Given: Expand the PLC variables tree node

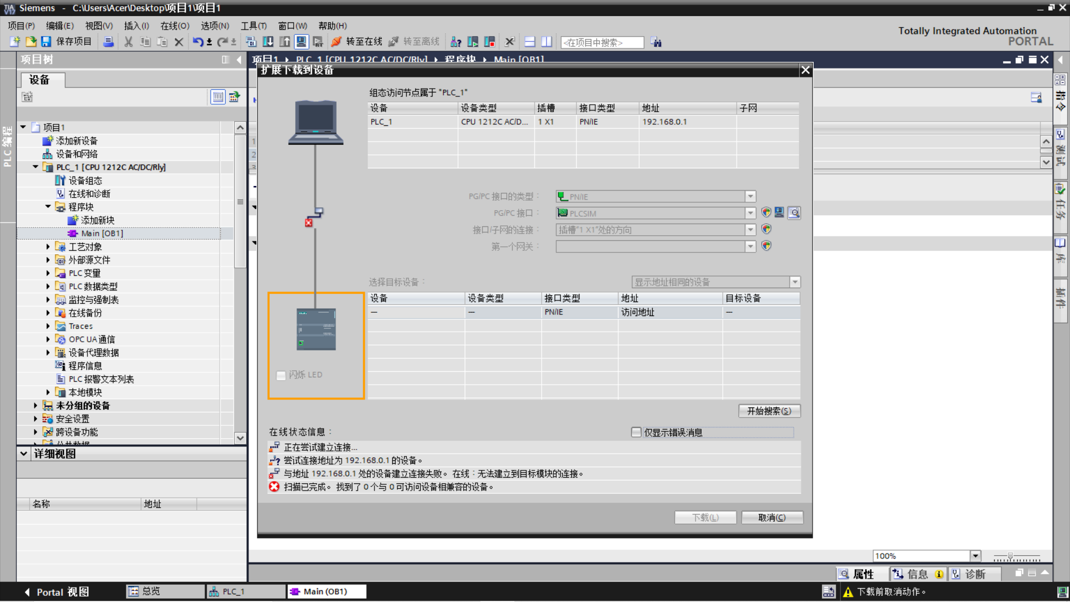Looking at the screenshot, I should pos(48,273).
